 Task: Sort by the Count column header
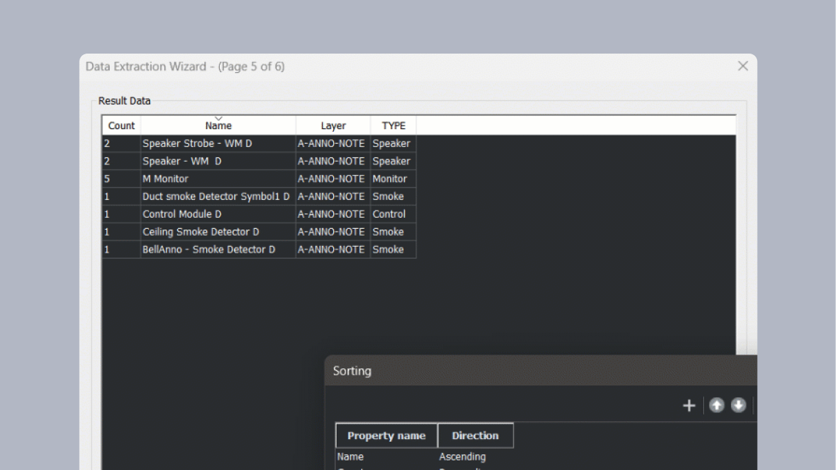click(x=122, y=125)
